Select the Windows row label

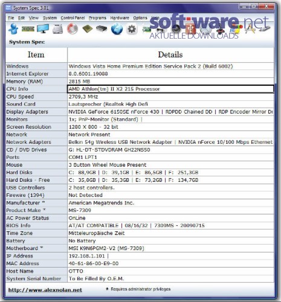[18, 66]
